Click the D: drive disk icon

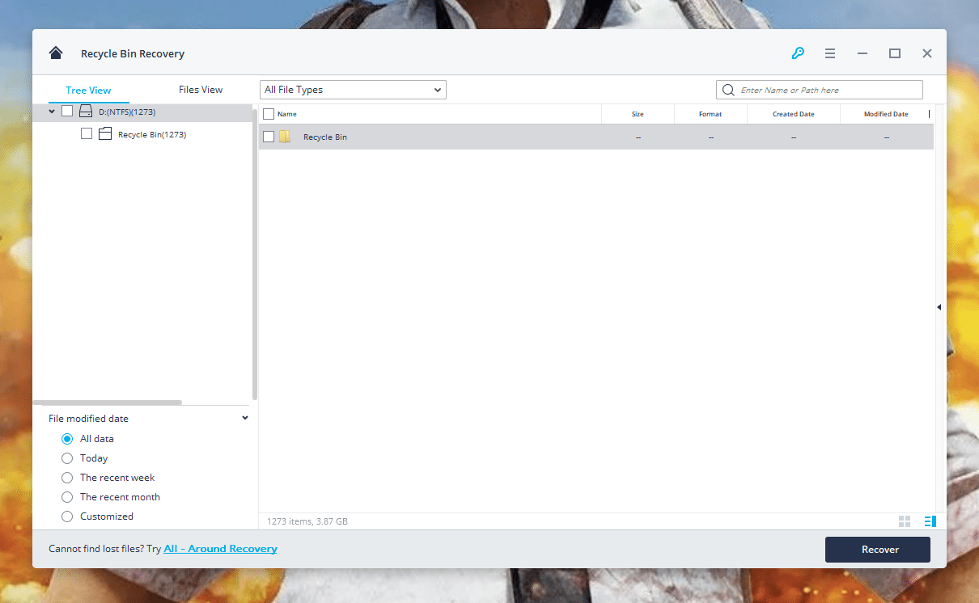coord(86,112)
